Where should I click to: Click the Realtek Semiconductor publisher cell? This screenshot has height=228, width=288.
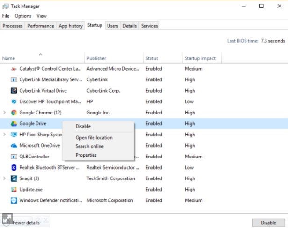point(113,167)
